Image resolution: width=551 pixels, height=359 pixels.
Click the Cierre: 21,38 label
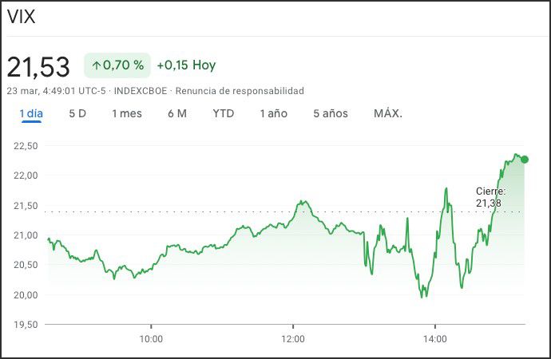(x=490, y=197)
